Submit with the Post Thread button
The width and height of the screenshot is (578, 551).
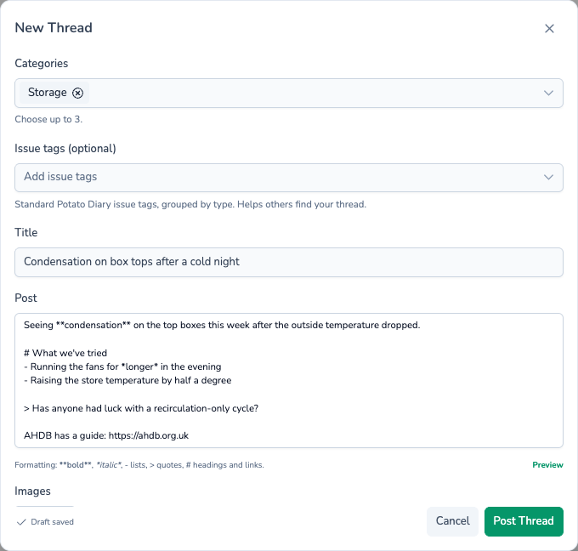524,521
